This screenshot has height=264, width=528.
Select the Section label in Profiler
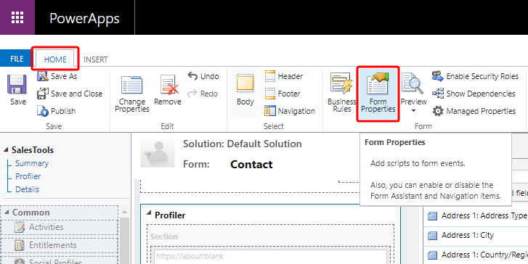[164, 236]
